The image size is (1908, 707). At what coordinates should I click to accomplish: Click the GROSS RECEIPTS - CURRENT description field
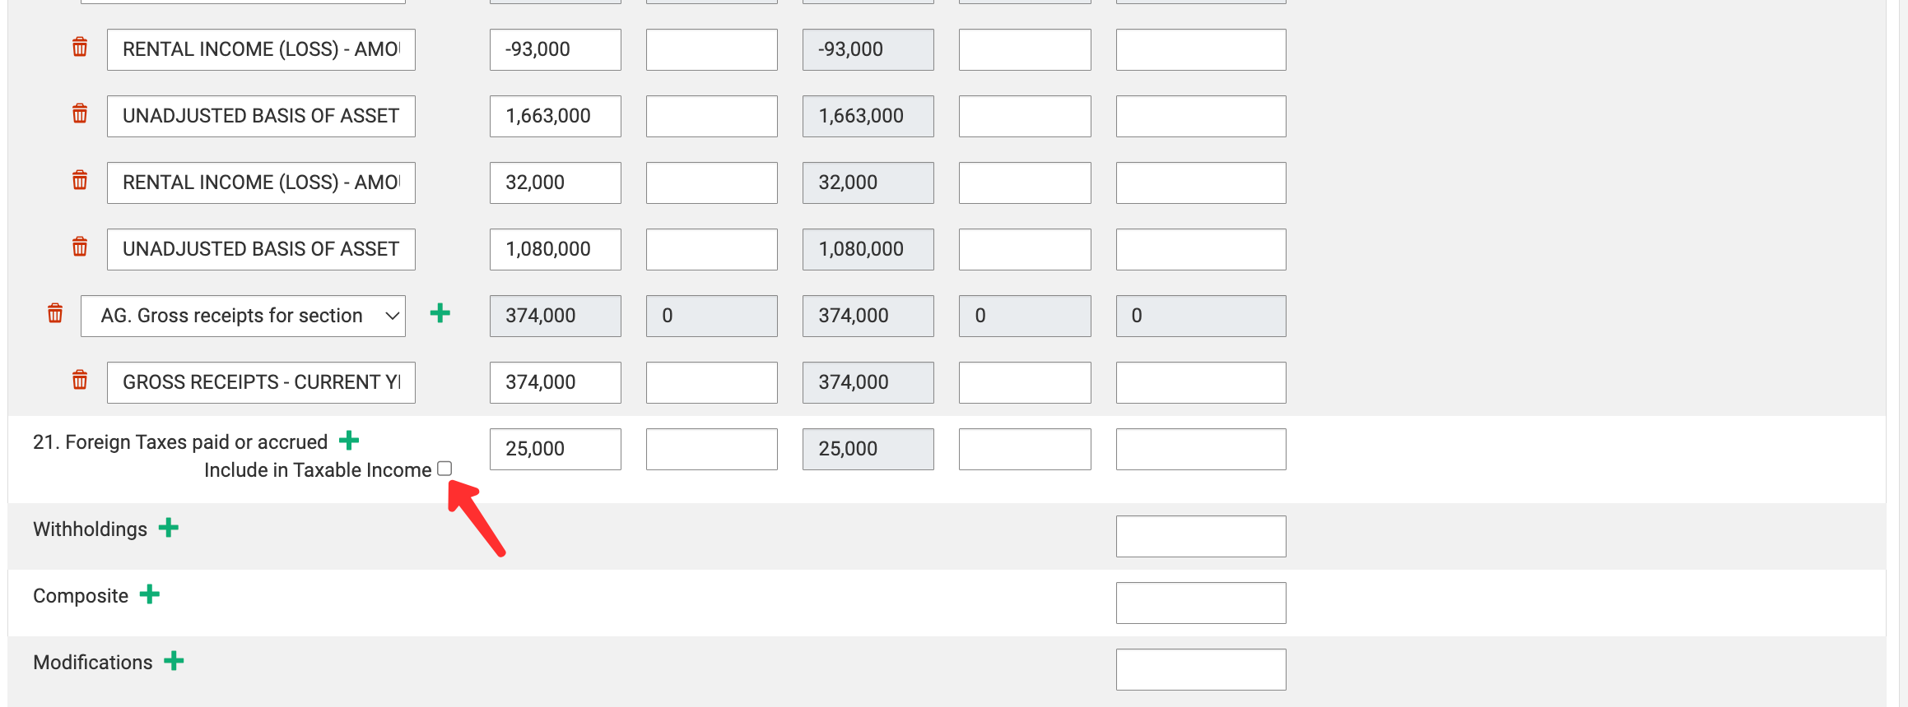click(261, 382)
